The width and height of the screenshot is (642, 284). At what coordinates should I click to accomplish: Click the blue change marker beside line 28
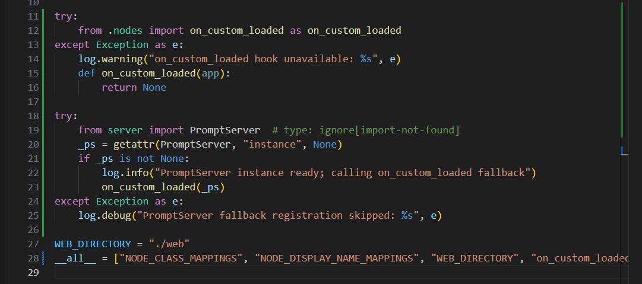pyautogui.click(x=43, y=258)
